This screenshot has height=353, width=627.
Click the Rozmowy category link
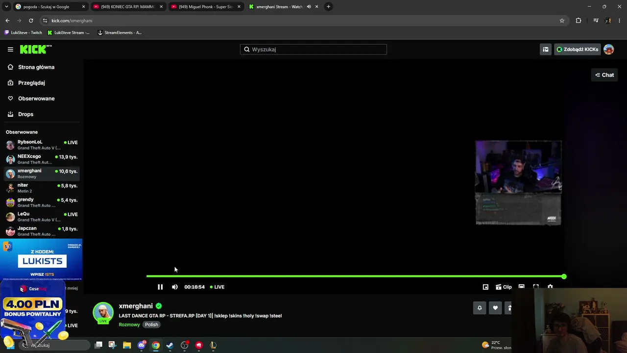(129, 325)
